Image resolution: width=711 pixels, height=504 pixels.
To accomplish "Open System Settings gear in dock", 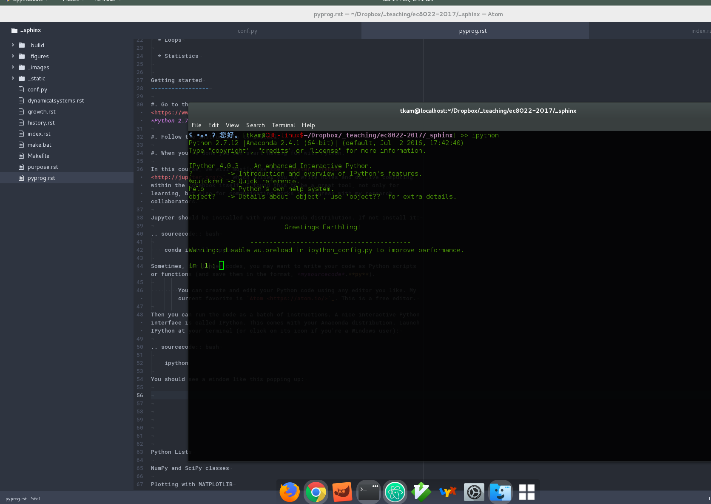I will tap(474, 492).
